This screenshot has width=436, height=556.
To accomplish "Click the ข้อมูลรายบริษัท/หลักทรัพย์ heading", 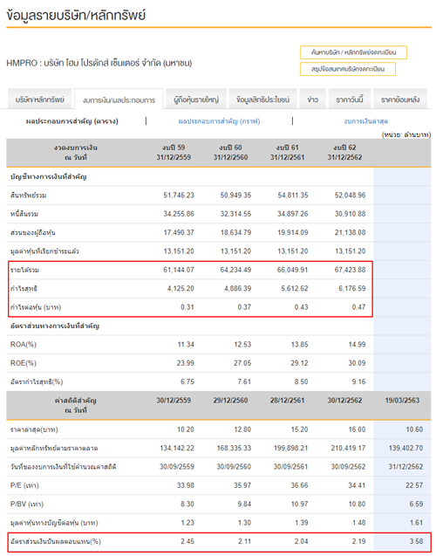I will point(76,15).
